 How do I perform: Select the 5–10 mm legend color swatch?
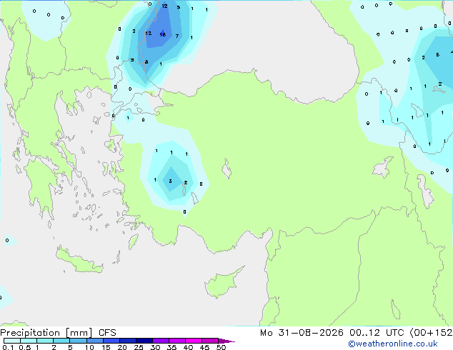[x=78, y=341]
